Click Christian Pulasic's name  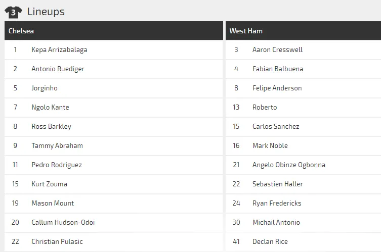coord(57,241)
